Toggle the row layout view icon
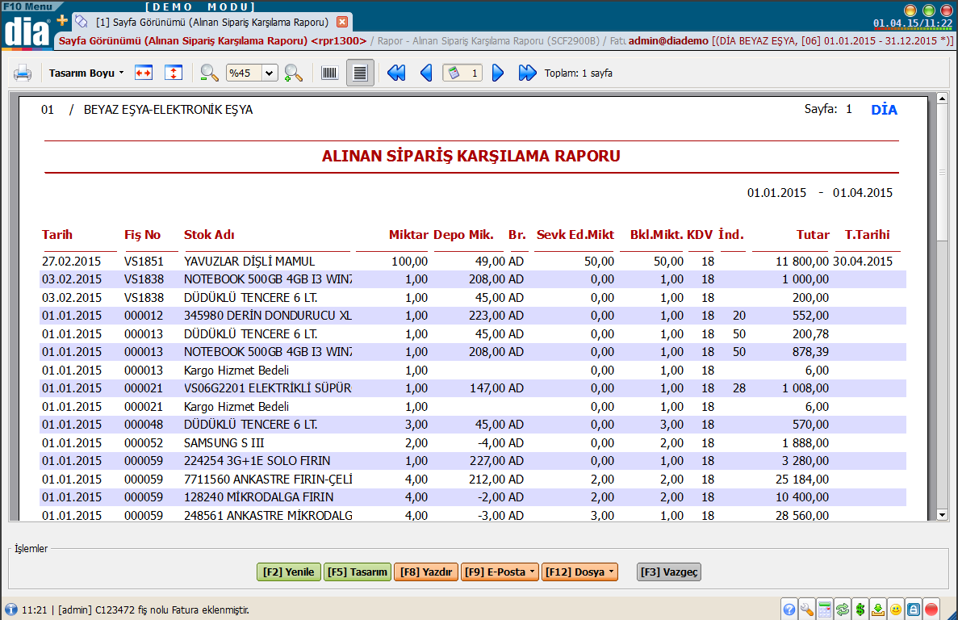 361,73
